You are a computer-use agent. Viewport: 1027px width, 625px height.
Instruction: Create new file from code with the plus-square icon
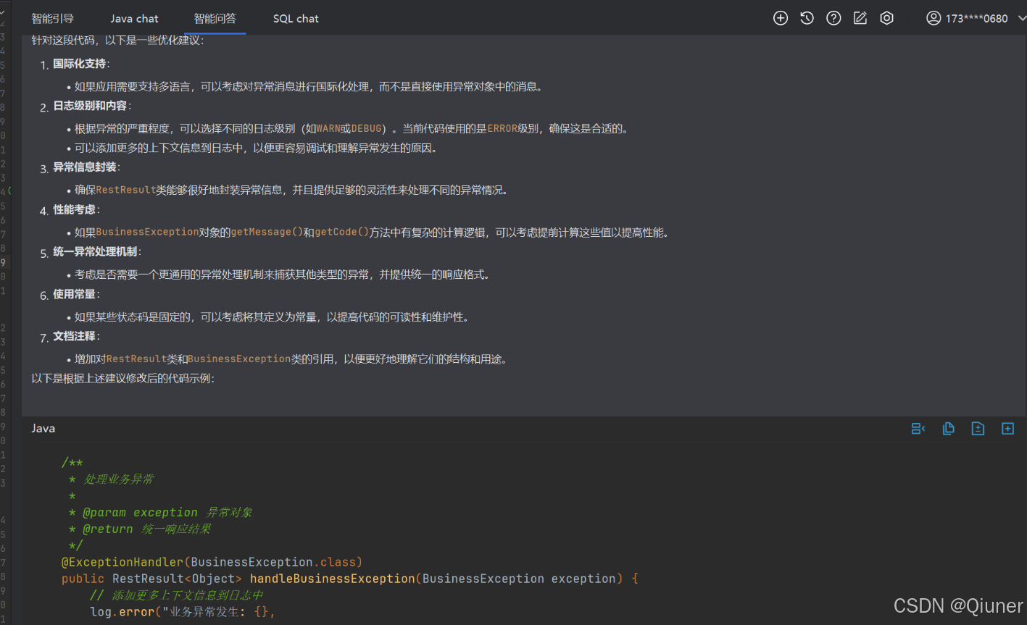coord(1007,428)
